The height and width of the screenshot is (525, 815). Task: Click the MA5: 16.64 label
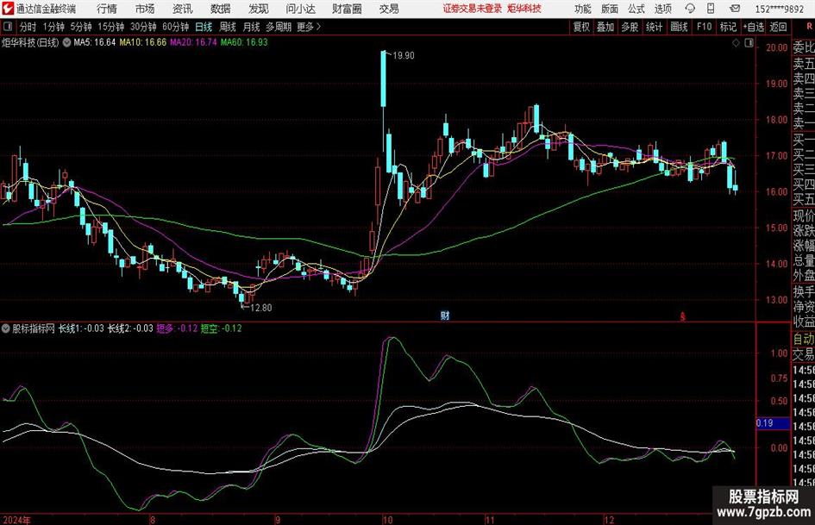[x=95, y=42]
